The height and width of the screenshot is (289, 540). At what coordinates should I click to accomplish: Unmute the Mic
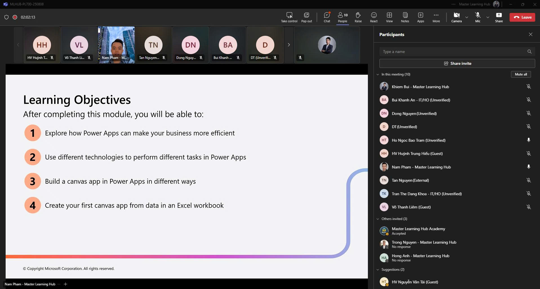[478, 17]
